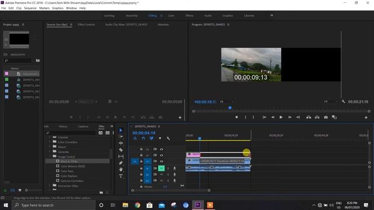
Task: Select the Slip tool
Action: pos(121,156)
